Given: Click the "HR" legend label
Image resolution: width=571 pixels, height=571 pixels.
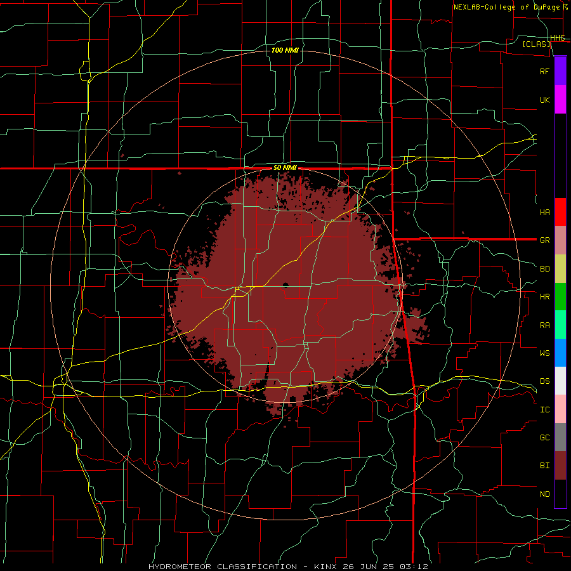Looking at the screenshot, I should tap(544, 297).
